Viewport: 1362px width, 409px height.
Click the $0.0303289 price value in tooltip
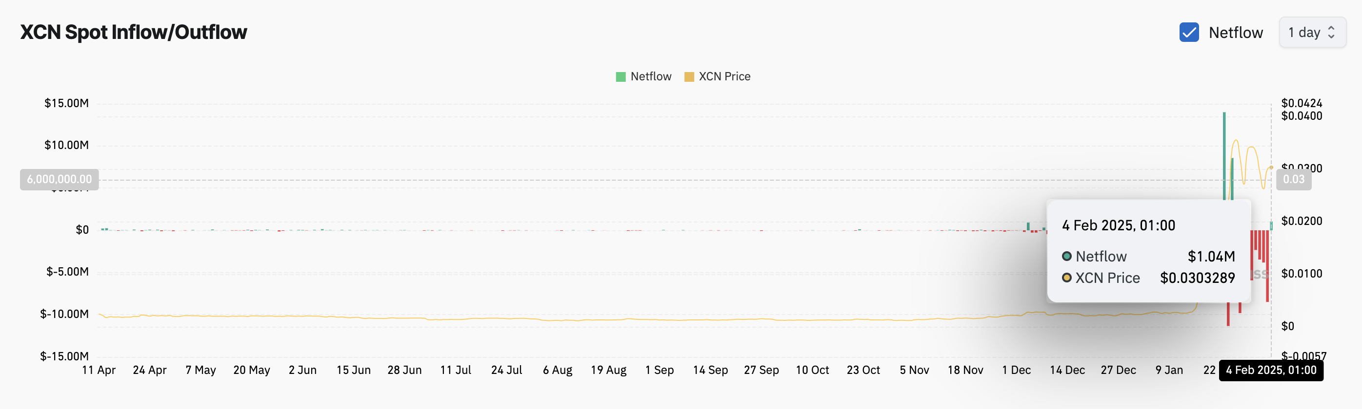1197,278
